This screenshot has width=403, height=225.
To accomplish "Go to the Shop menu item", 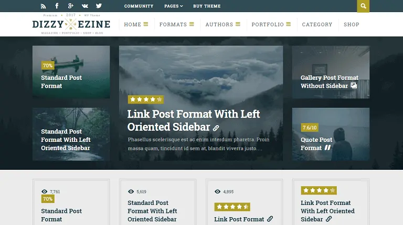I will tap(352, 25).
